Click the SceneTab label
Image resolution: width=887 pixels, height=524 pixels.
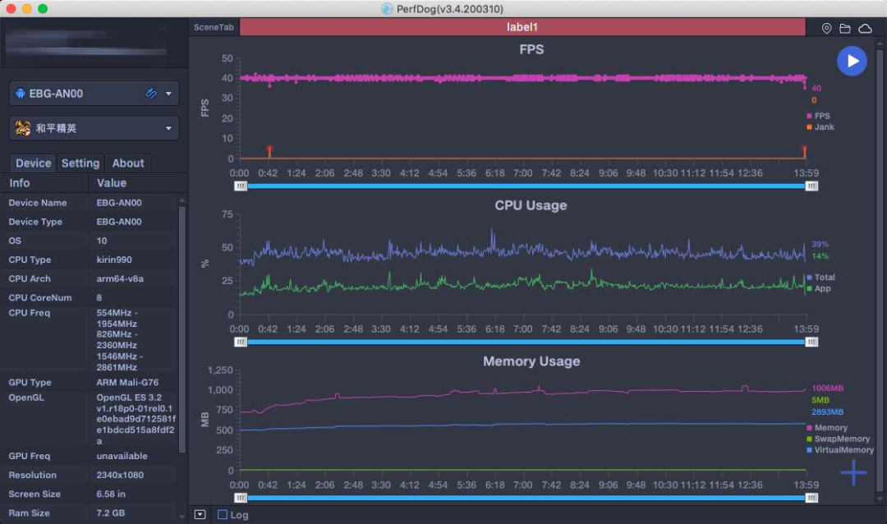214,27
